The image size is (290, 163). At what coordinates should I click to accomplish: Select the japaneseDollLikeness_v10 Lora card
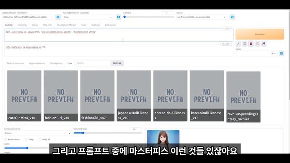pos(134,96)
